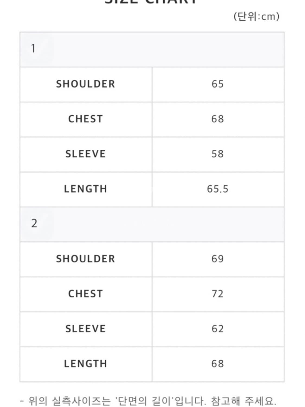Click the LENGTH label under size 1
The width and height of the screenshot is (305, 407).
[x=86, y=189]
